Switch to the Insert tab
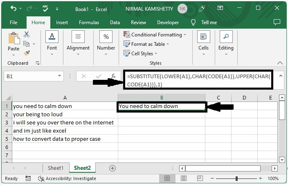288x185 pixels. pos(62,23)
